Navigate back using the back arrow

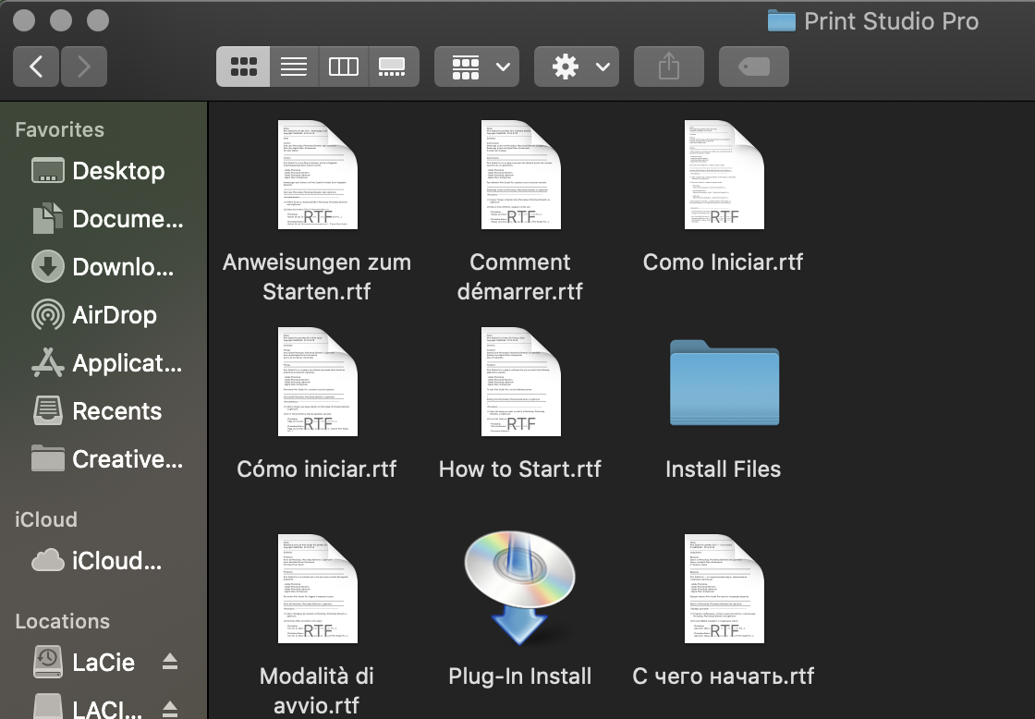pyautogui.click(x=35, y=66)
